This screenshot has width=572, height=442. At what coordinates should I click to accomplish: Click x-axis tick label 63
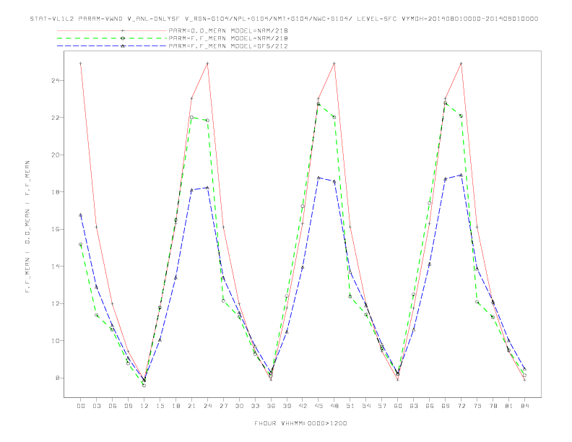coord(414,406)
